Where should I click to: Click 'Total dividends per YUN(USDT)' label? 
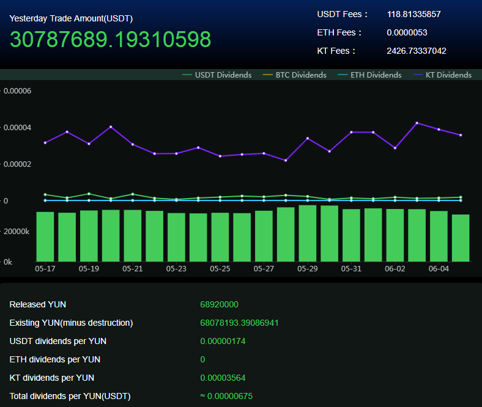point(70,396)
